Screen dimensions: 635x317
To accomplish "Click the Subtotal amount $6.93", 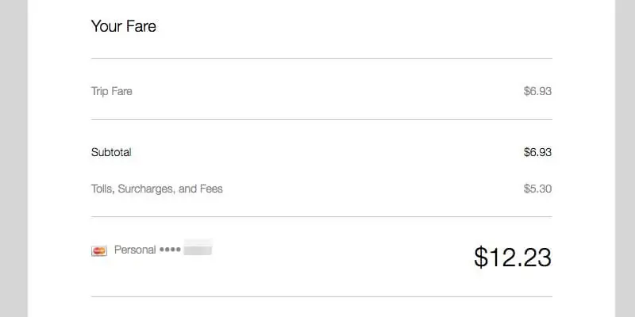I will 537,152.
